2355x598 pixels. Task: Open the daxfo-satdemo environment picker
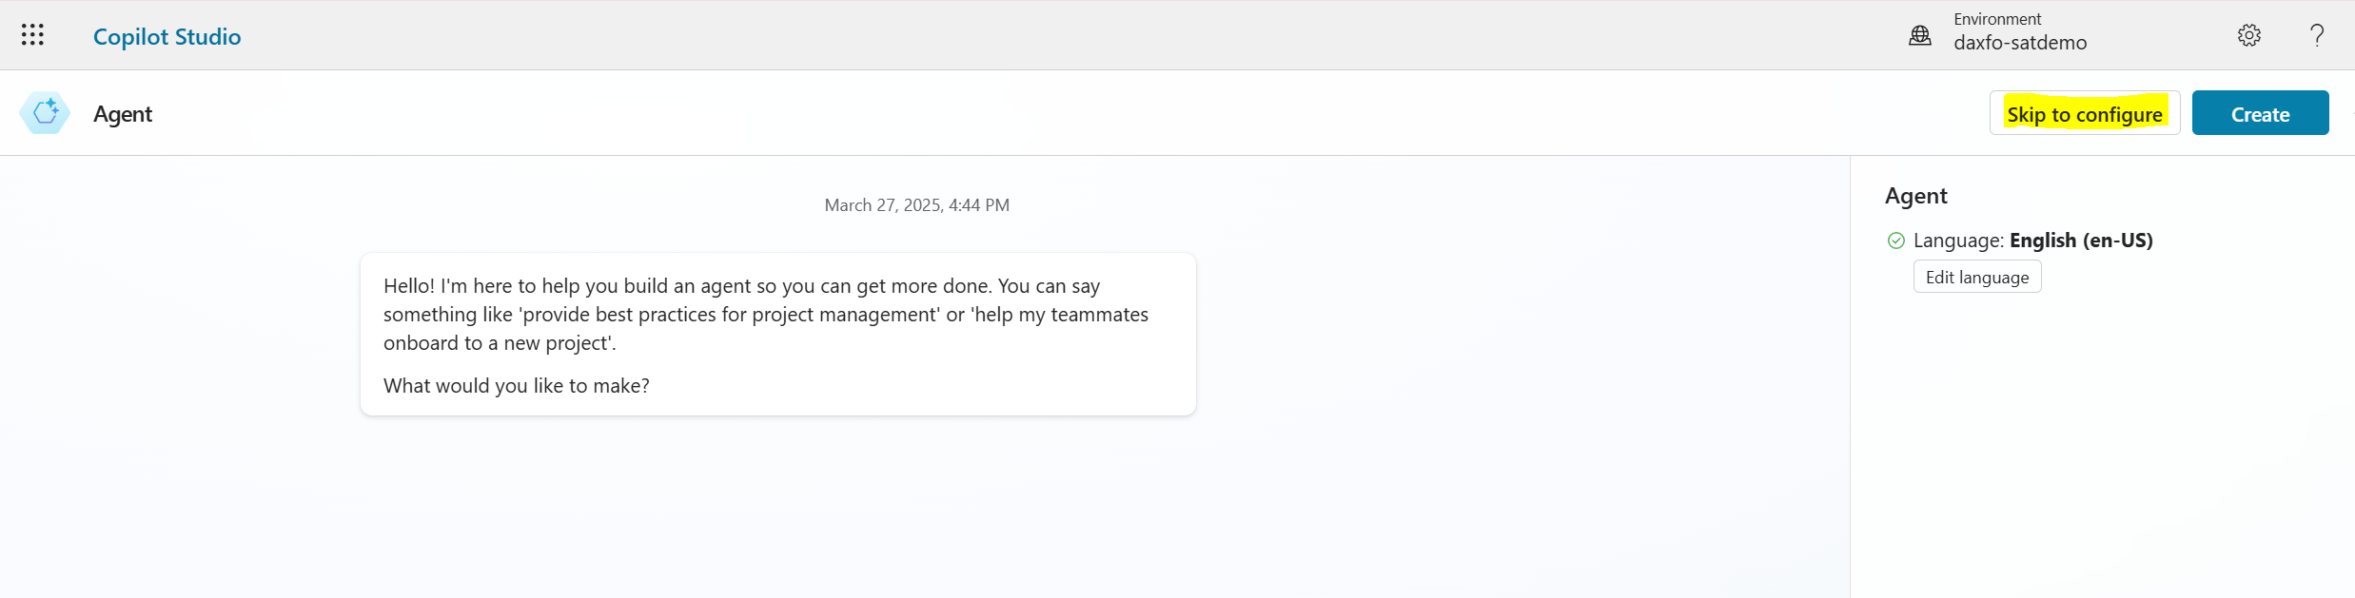pyautogui.click(x=2019, y=43)
